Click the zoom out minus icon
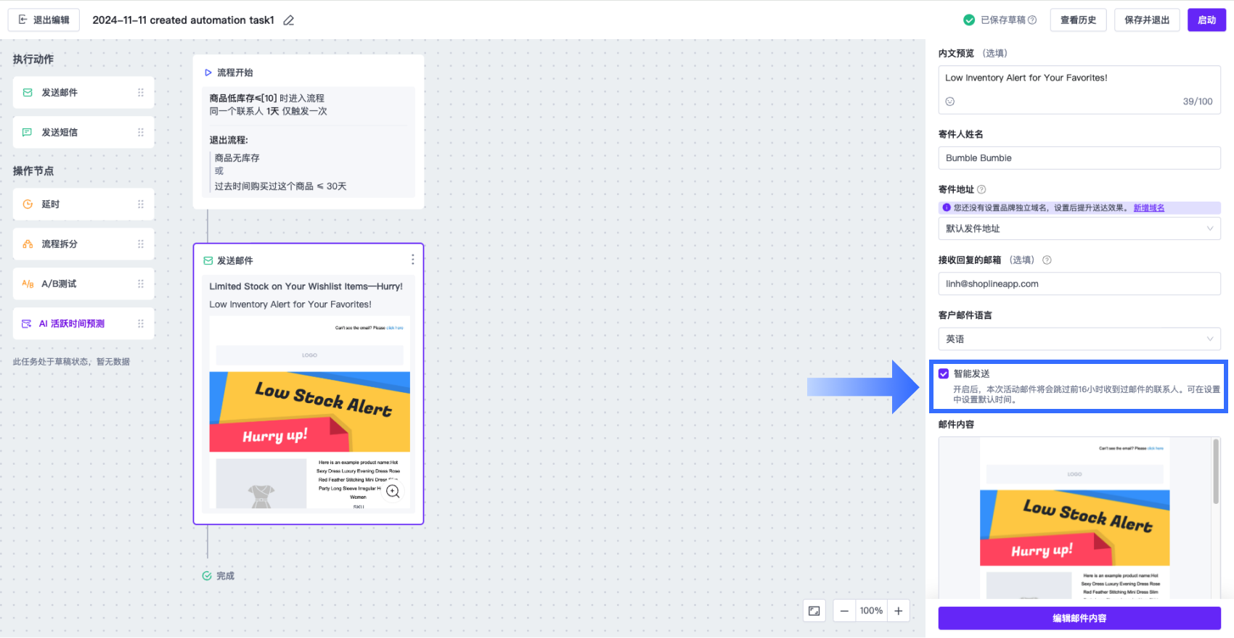 tap(844, 611)
